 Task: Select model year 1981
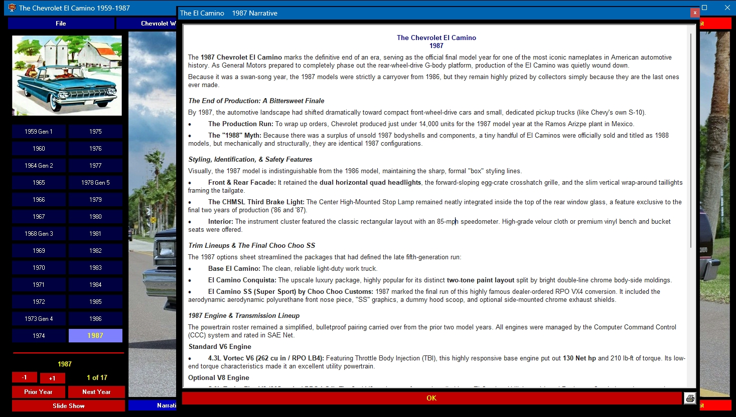click(x=95, y=234)
